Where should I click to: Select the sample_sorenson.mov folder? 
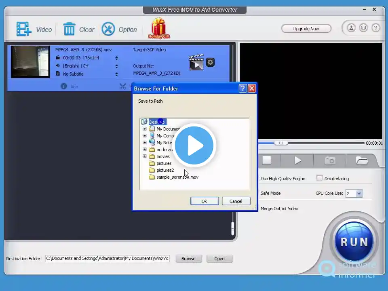coord(177,177)
